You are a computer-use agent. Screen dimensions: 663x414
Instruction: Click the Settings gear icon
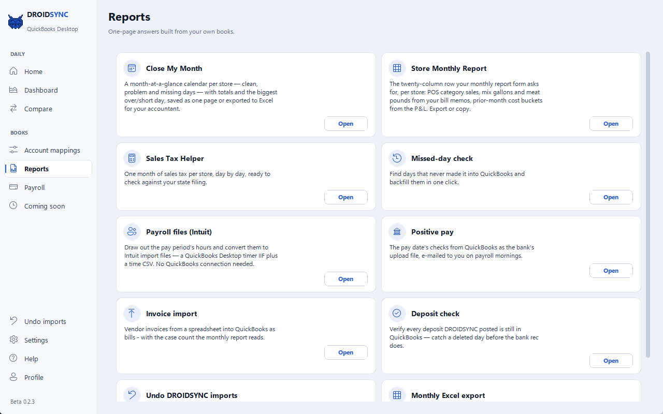(13, 340)
